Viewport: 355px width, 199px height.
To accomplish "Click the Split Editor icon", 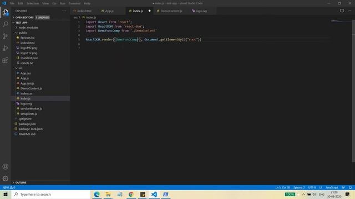I will (342, 11).
